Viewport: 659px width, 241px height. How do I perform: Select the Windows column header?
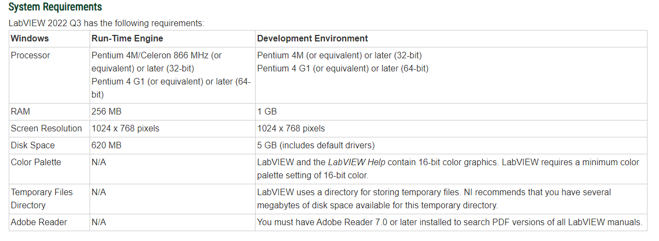coord(29,38)
